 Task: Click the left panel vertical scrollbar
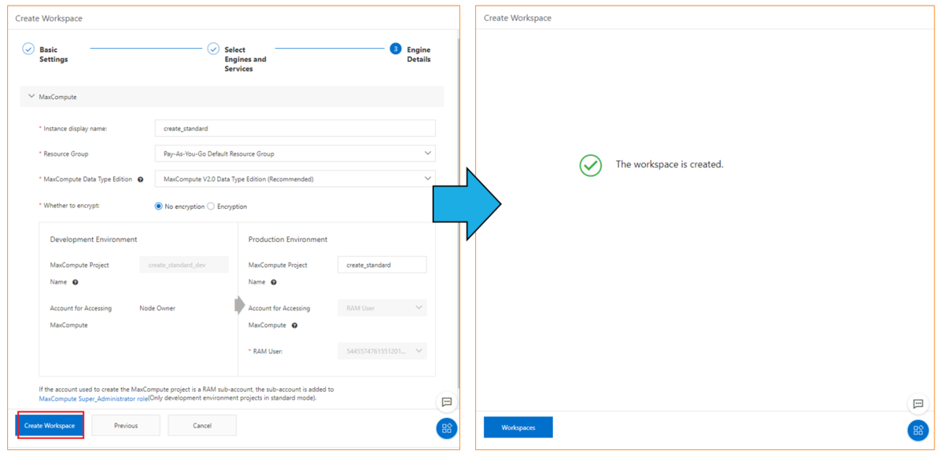[x=458, y=212]
